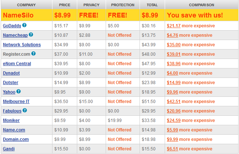Open the Network Solutions link
Screen dimensions: 239x154
click(21, 45)
